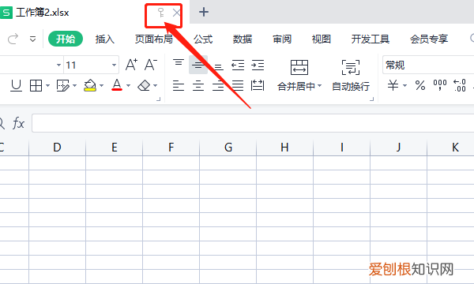The height and width of the screenshot is (284, 474).
Task: Open the borders dropdown arrow
Action: point(47,86)
